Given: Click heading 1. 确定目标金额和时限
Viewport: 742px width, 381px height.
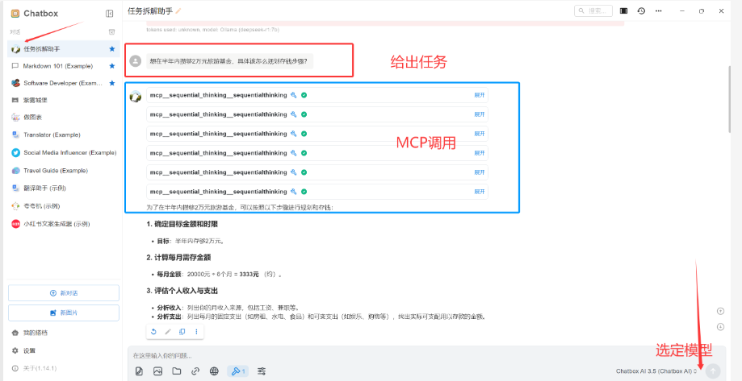Looking at the screenshot, I should tap(182, 224).
